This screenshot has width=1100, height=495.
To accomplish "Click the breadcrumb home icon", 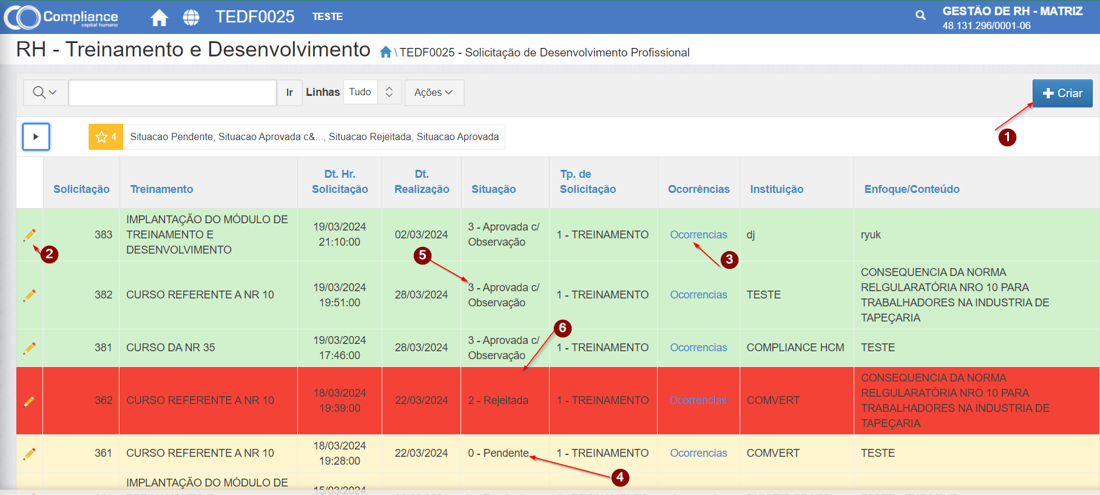I will (x=385, y=53).
